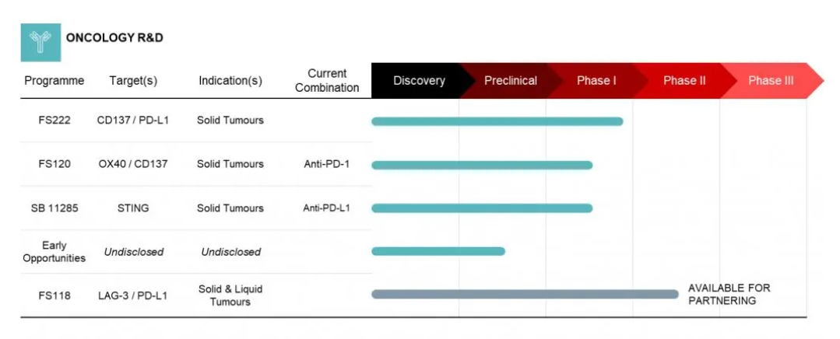Choose the Phase II stage arrow
The width and height of the screenshot is (840, 339).
pyautogui.click(x=684, y=81)
